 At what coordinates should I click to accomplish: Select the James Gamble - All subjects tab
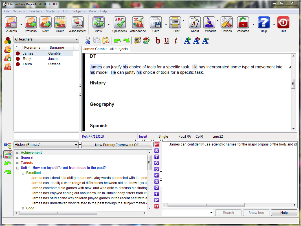click(x=106, y=49)
